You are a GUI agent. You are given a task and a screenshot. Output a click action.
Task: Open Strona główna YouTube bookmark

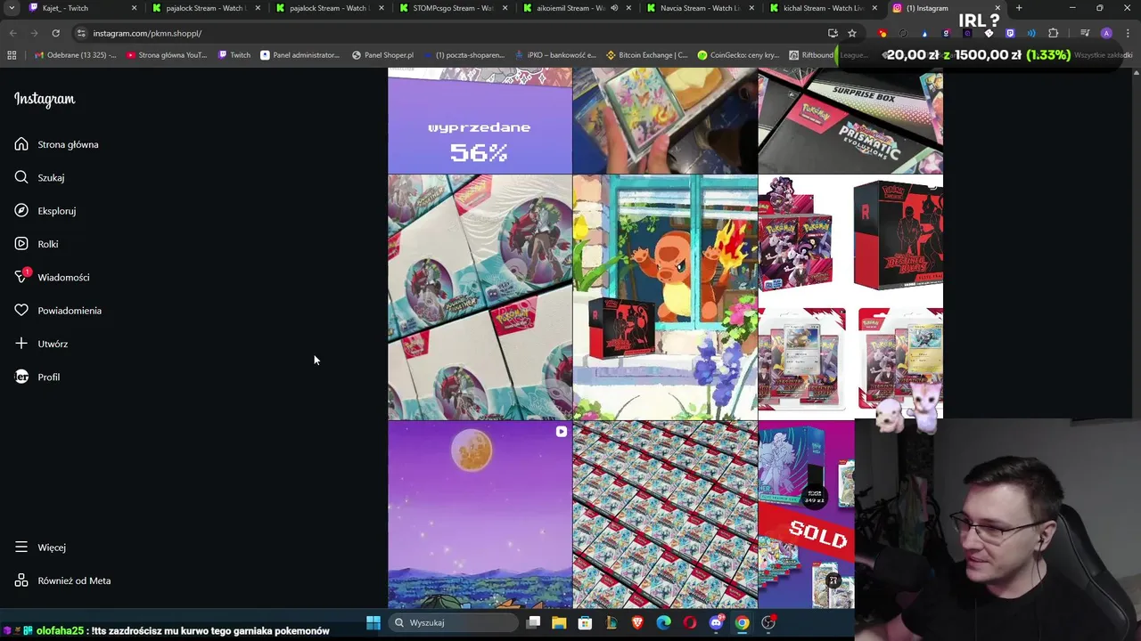tap(167, 55)
